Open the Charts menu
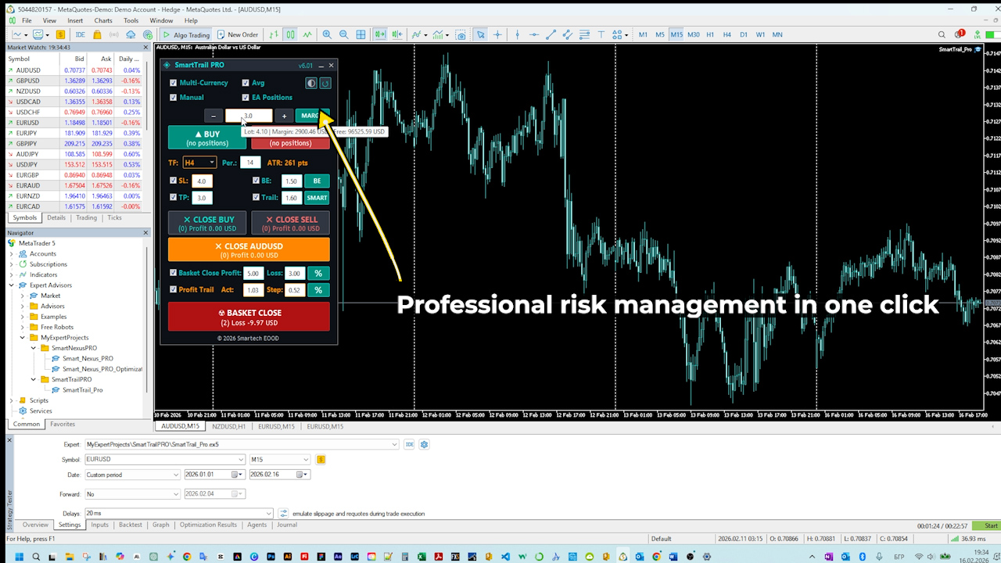Screen dimensions: 1001x563 coord(102,20)
